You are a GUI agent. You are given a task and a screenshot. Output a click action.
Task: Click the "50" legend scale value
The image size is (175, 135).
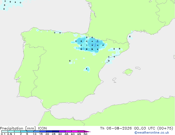[x=85, y=134]
